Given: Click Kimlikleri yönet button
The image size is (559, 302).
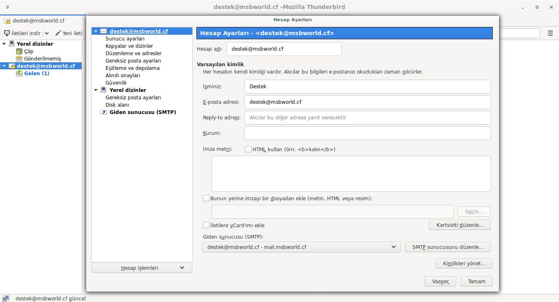Looking at the screenshot, I should 464,264.
